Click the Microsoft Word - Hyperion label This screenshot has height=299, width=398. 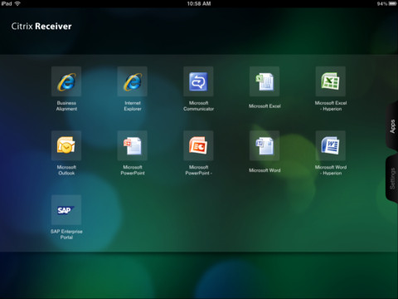click(x=331, y=170)
